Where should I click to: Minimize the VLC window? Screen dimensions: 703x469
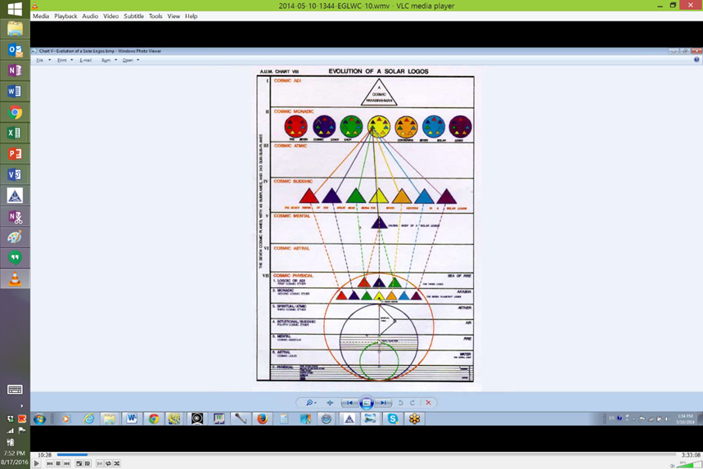[660, 6]
